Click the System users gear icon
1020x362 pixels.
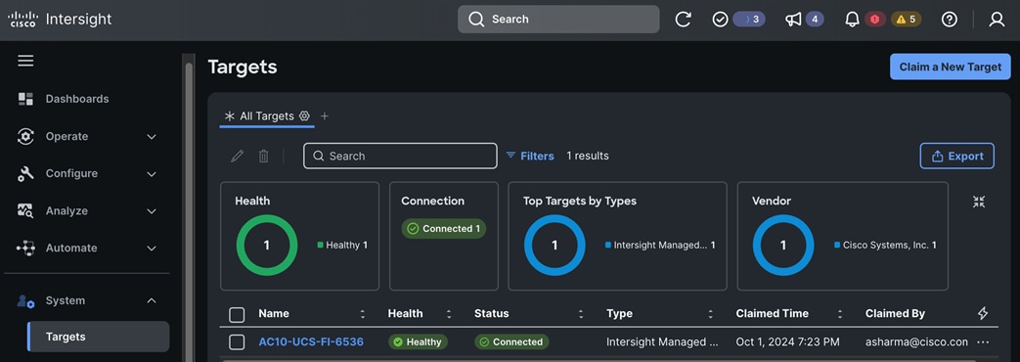[25, 300]
